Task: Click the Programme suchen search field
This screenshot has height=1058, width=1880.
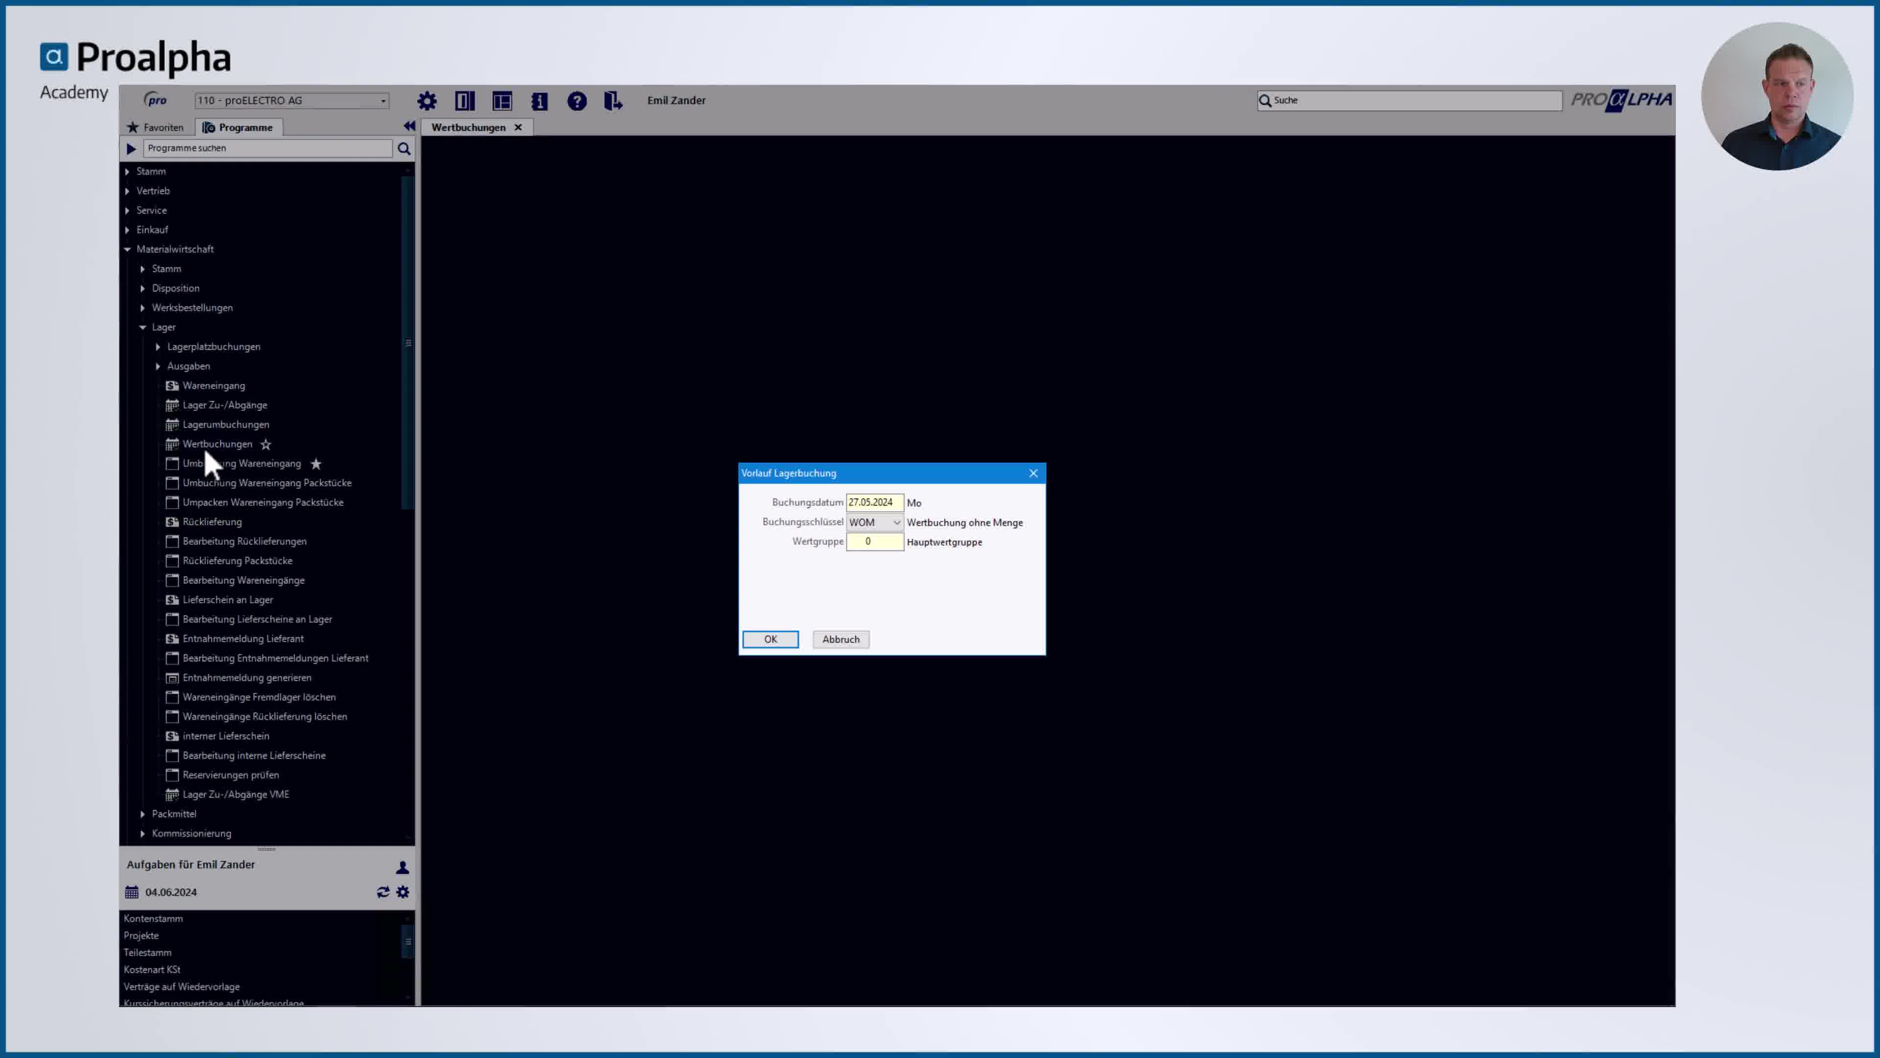Action: (x=267, y=148)
